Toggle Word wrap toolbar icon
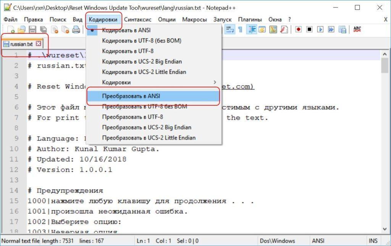 pyautogui.click(x=229, y=30)
